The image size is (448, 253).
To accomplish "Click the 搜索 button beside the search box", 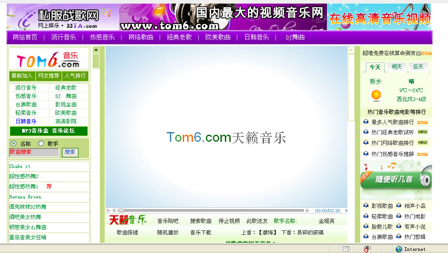I will point(70,152).
